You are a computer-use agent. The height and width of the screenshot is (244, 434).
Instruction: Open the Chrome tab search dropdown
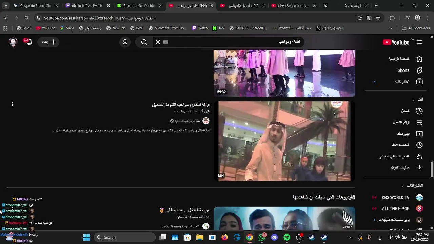click(x=6, y=6)
